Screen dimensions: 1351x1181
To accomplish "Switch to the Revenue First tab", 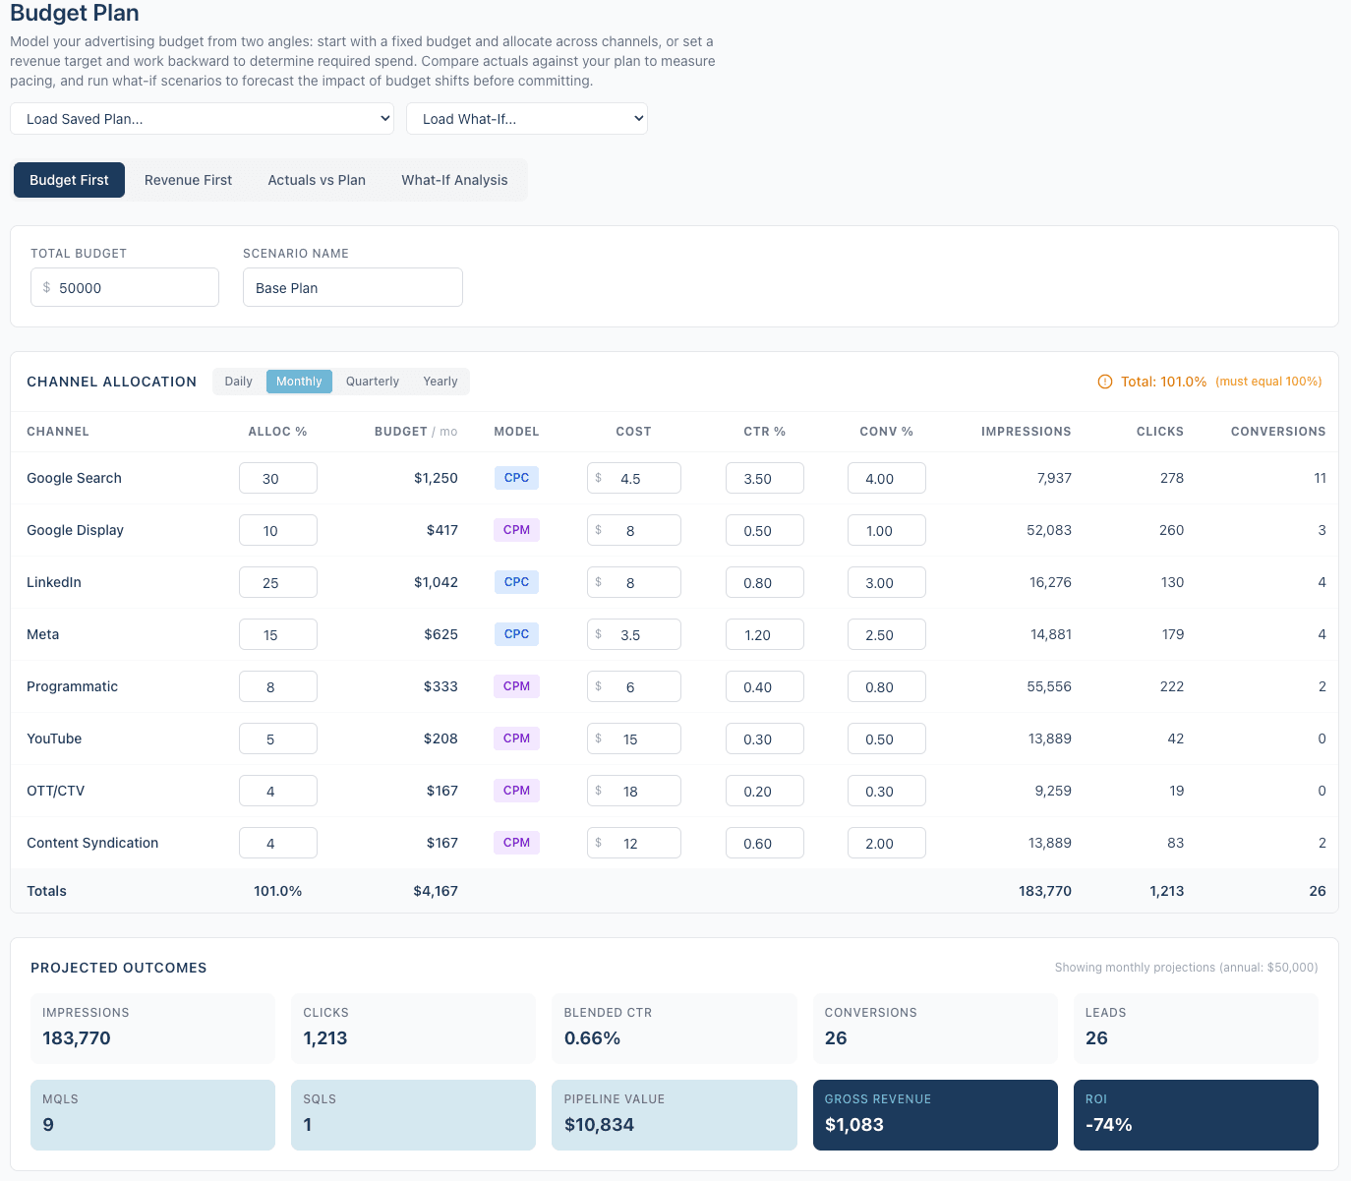I will [188, 180].
